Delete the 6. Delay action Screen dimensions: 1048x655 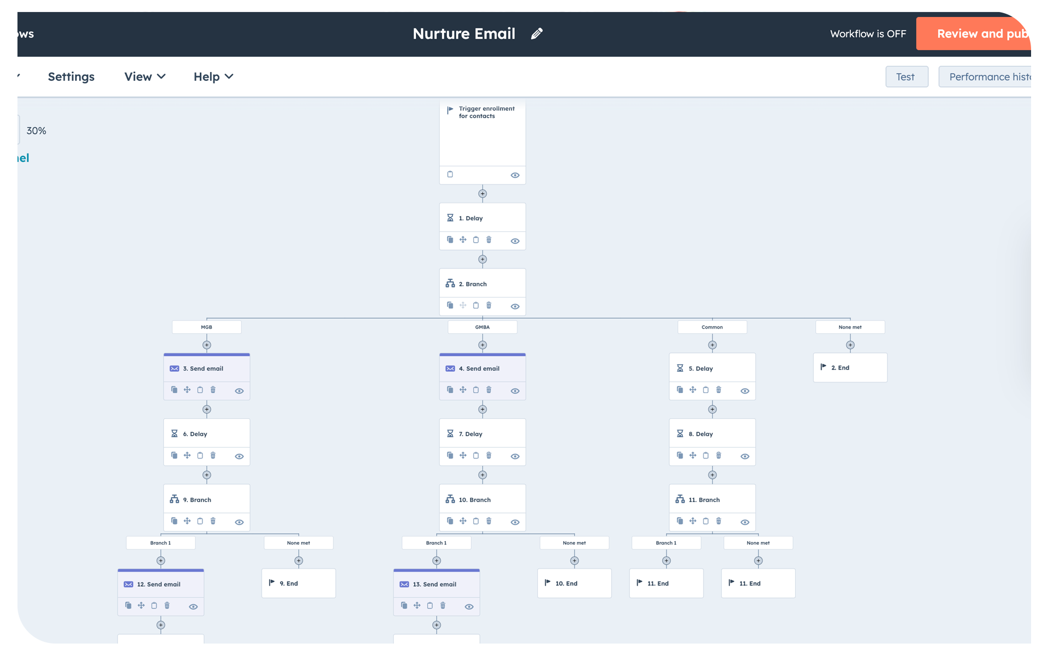point(213,455)
